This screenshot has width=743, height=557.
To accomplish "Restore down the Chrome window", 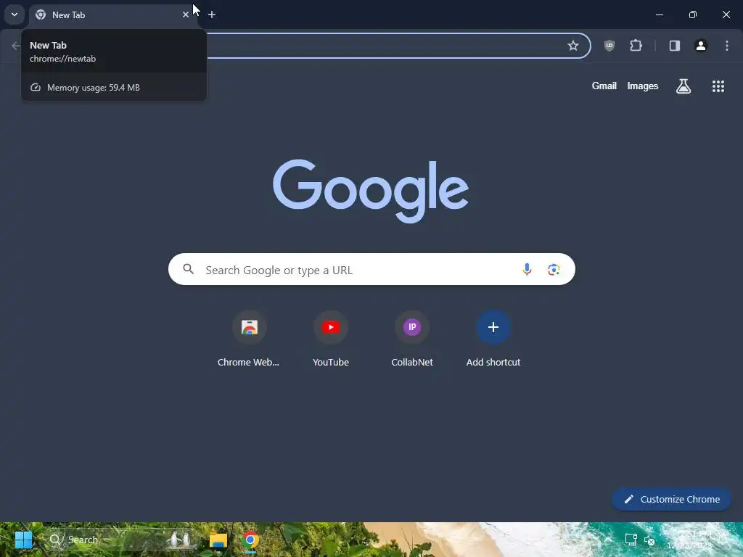I will [x=693, y=15].
